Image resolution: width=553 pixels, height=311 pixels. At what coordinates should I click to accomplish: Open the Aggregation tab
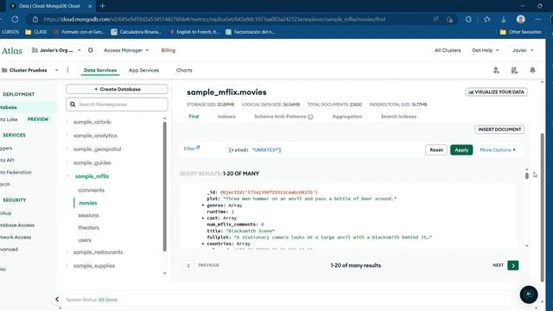pyautogui.click(x=347, y=117)
